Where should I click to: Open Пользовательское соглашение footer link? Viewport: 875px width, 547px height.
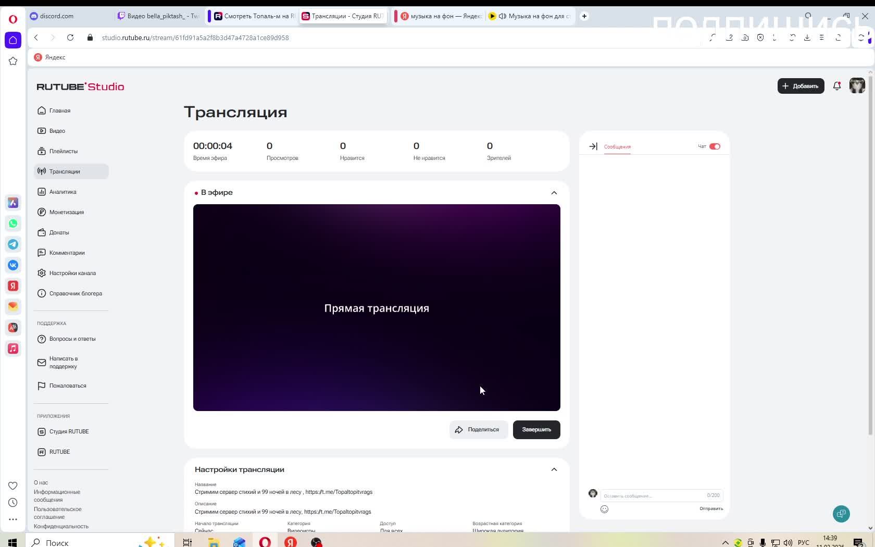[x=58, y=513]
